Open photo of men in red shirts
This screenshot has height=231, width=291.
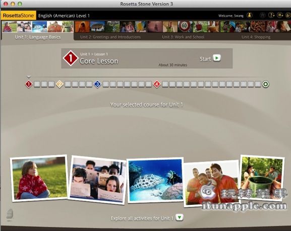coord(211,184)
